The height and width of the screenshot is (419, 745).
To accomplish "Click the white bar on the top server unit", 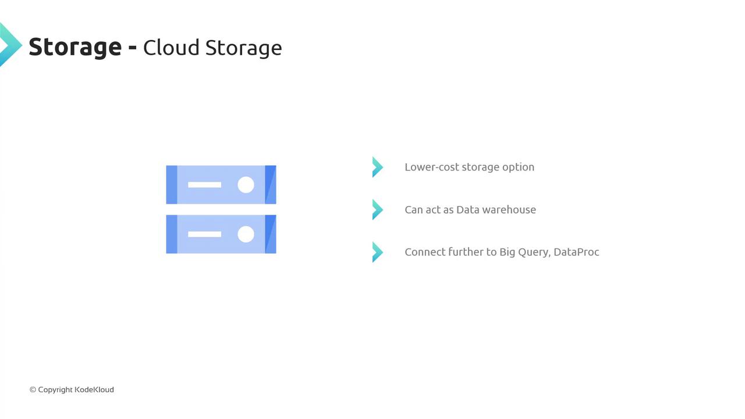I will tap(204, 184).
